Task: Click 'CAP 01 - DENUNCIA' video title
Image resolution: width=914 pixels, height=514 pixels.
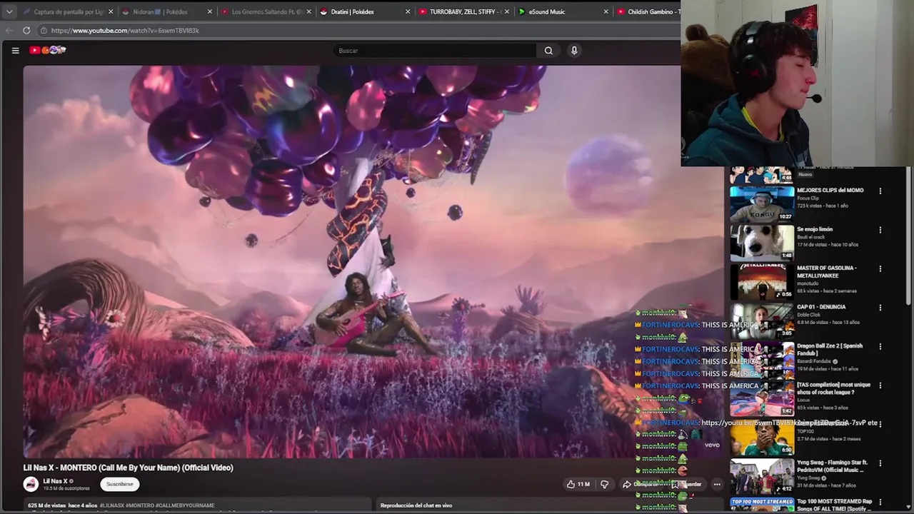Action: click(x=821, y=307)
